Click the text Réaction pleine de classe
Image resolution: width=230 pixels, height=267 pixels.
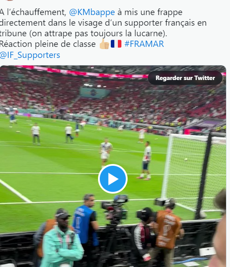click(x=48, y=44)
